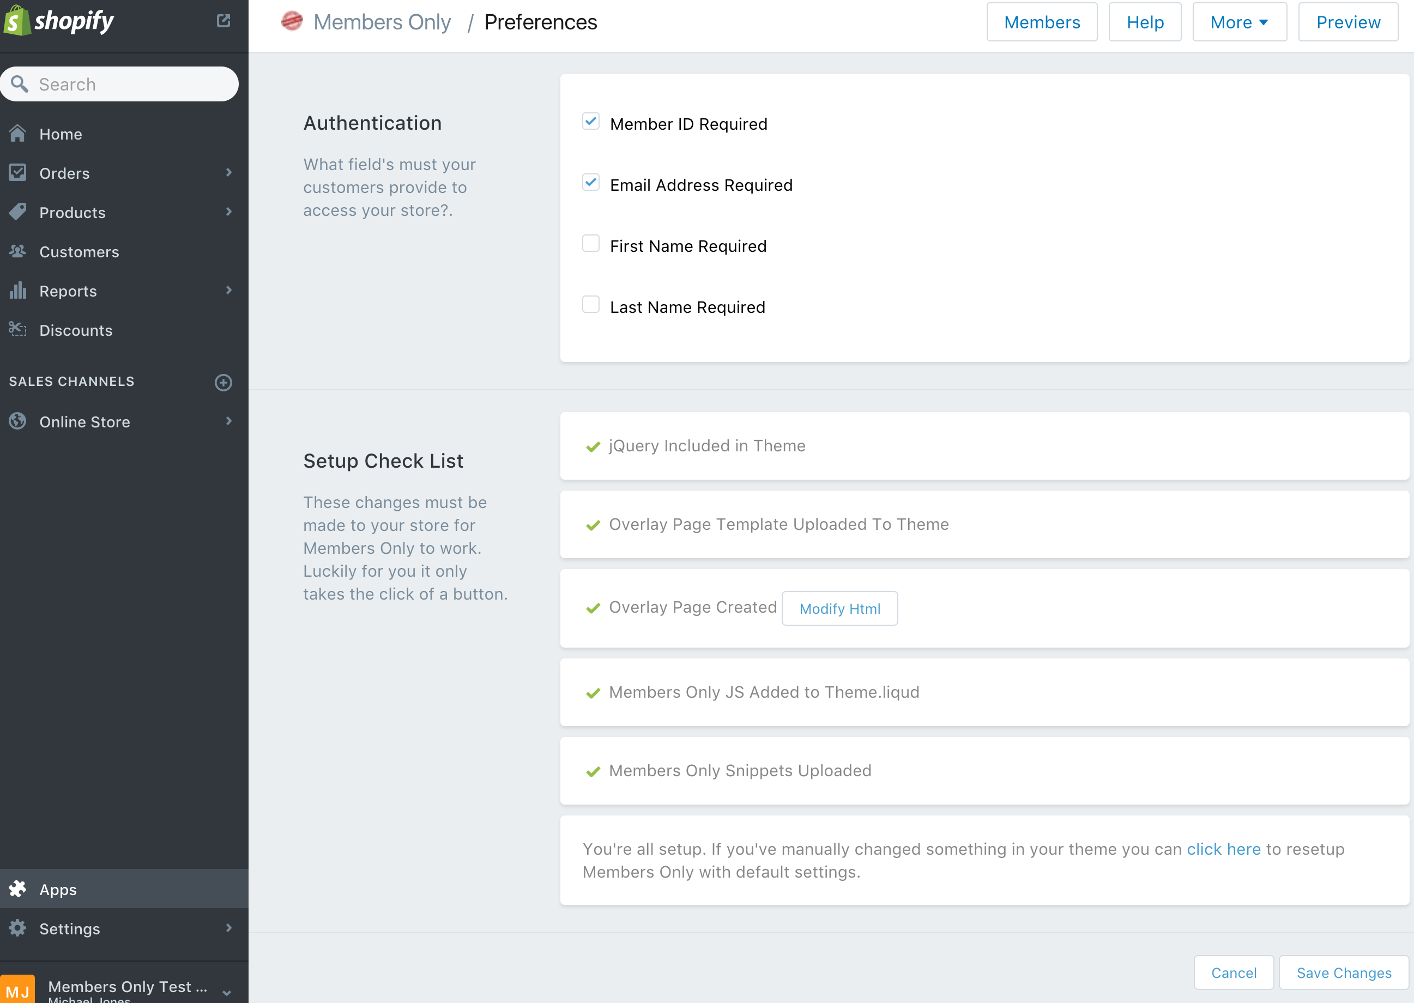Screen dimensions: 1414x1003
Task: Open the More dropdown
Action: click(1239, 22)
